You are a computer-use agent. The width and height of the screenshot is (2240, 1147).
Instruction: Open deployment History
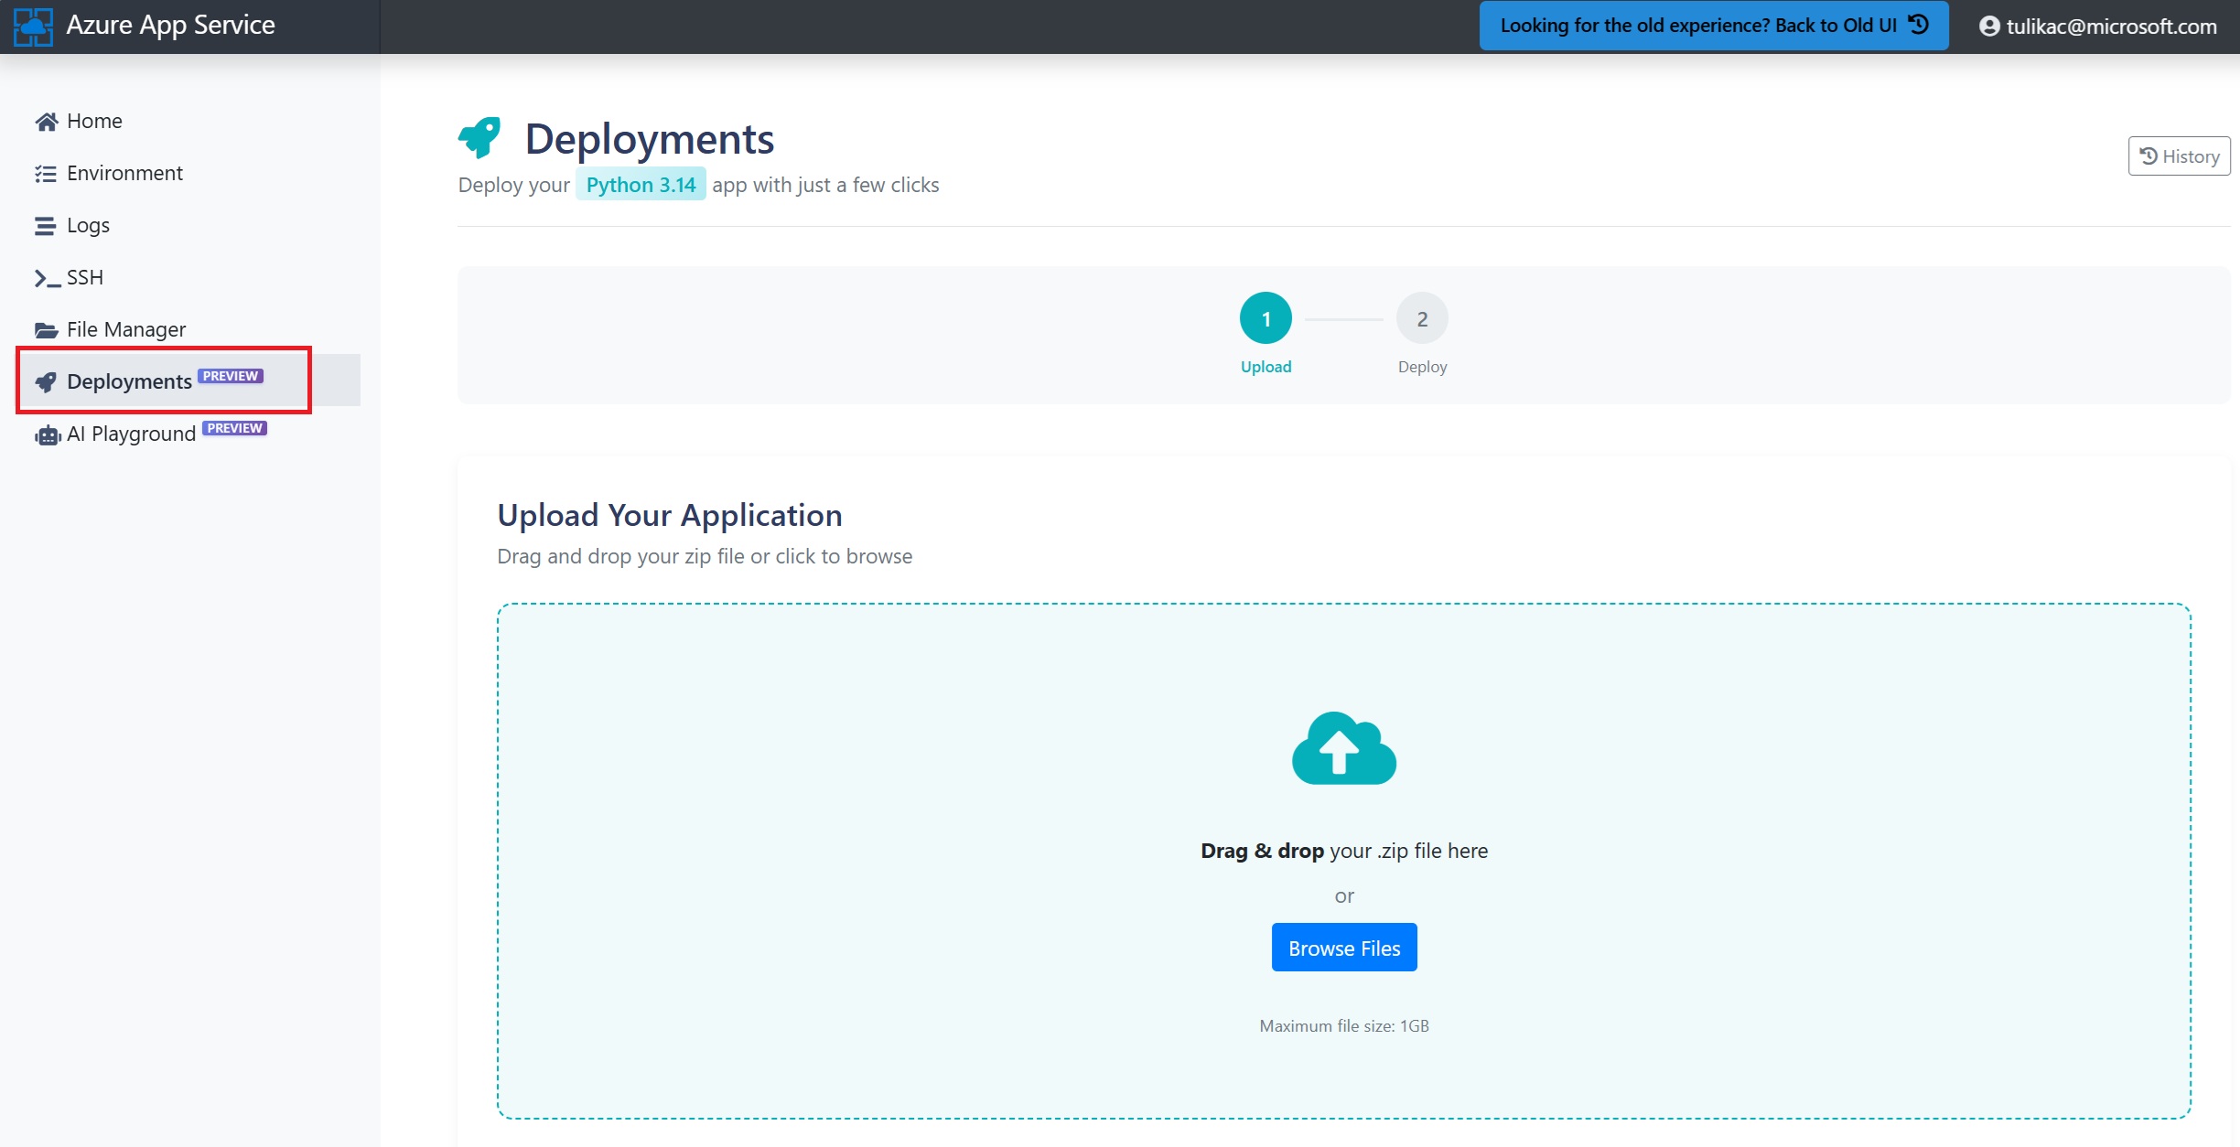(x=2179, y=156)
